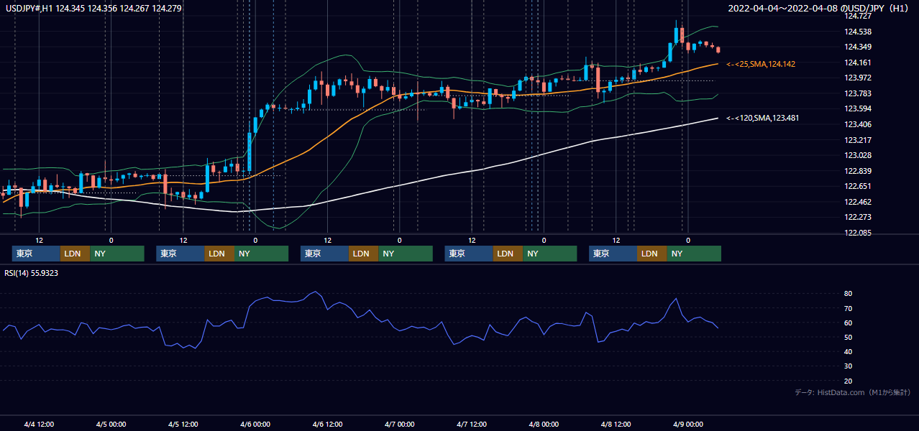Viewport: 919px width, 431px height.
Task: Click the white 120,SMA,123.481 label
Action: [x=761, y=118]
